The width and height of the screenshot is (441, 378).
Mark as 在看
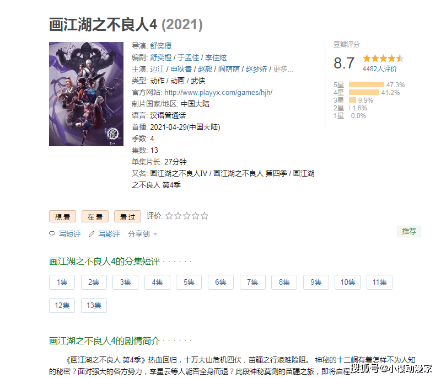coord(95,216)
